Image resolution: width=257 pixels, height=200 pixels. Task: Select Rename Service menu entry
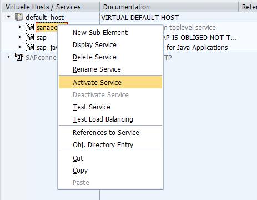(x=110, y=69)
